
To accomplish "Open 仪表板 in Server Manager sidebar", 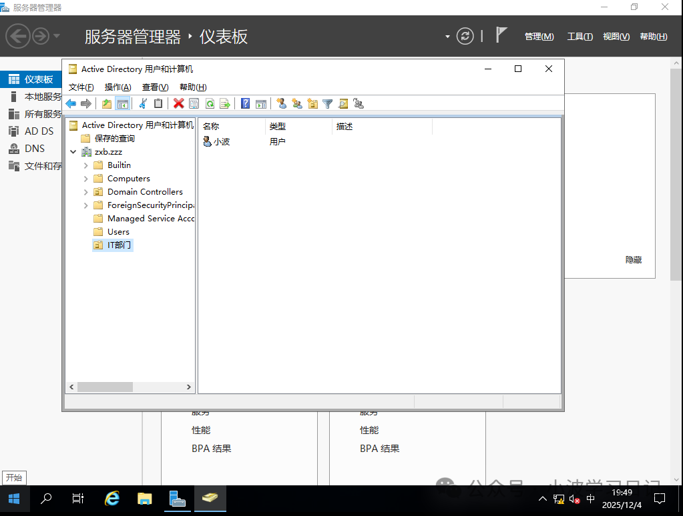I will coord(31,79).
